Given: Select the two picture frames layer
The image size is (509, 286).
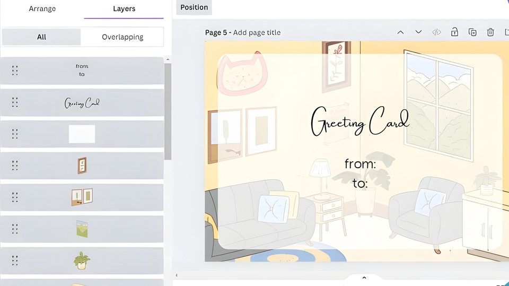Looking at the screenshot, I should coord(82,197).
